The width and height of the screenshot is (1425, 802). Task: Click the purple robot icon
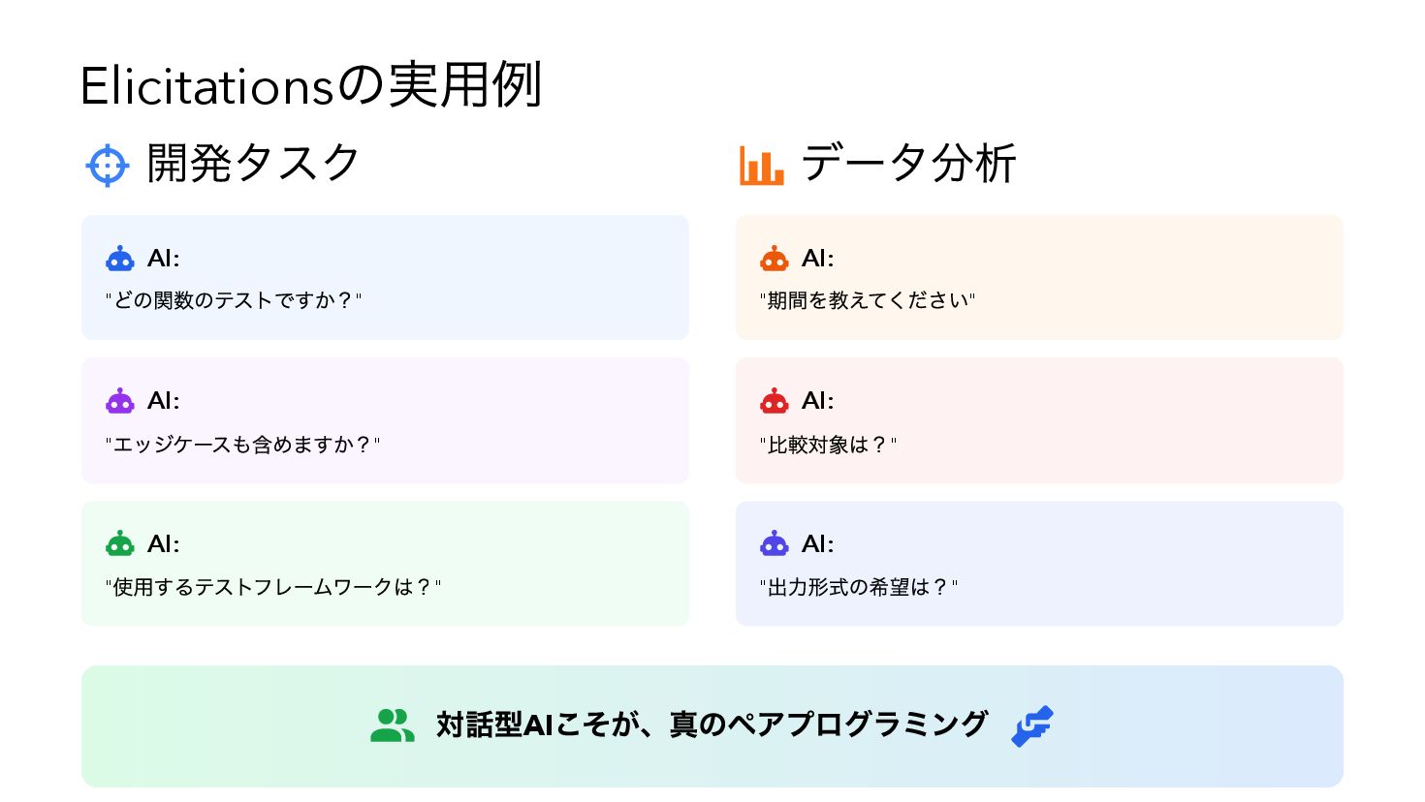pyautogui.click(x=120, y=401)
